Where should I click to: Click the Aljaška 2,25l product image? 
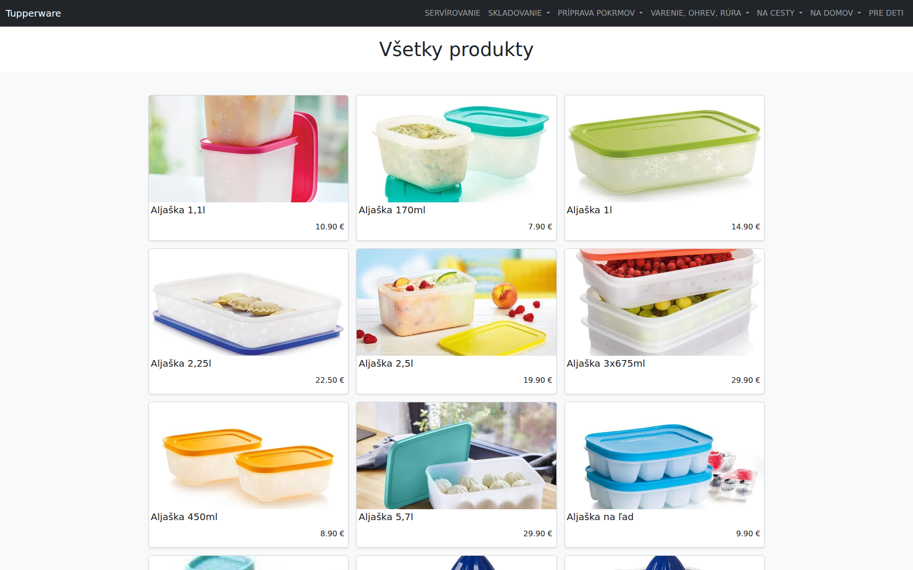(248, 302)
